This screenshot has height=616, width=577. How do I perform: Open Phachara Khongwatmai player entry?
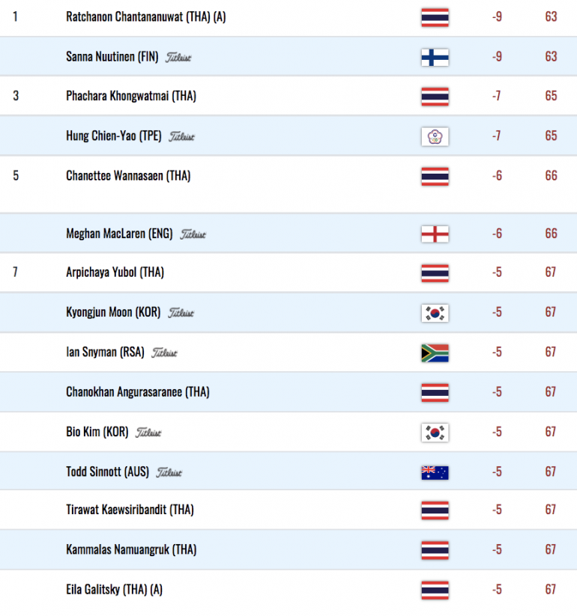coord(131,96)
